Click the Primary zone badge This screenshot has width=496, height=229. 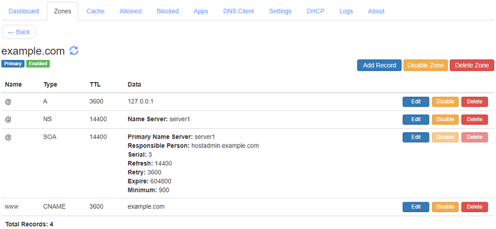point(13,64)
